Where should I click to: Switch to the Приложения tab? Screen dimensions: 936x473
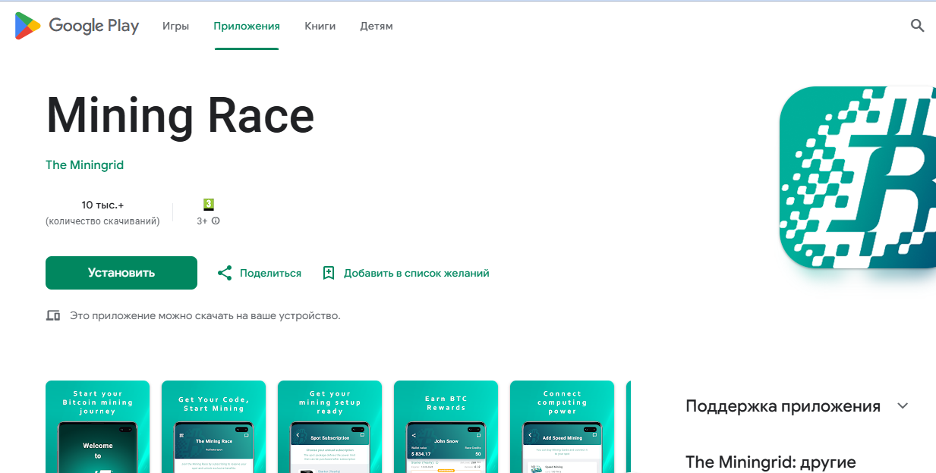click(247, 26)
